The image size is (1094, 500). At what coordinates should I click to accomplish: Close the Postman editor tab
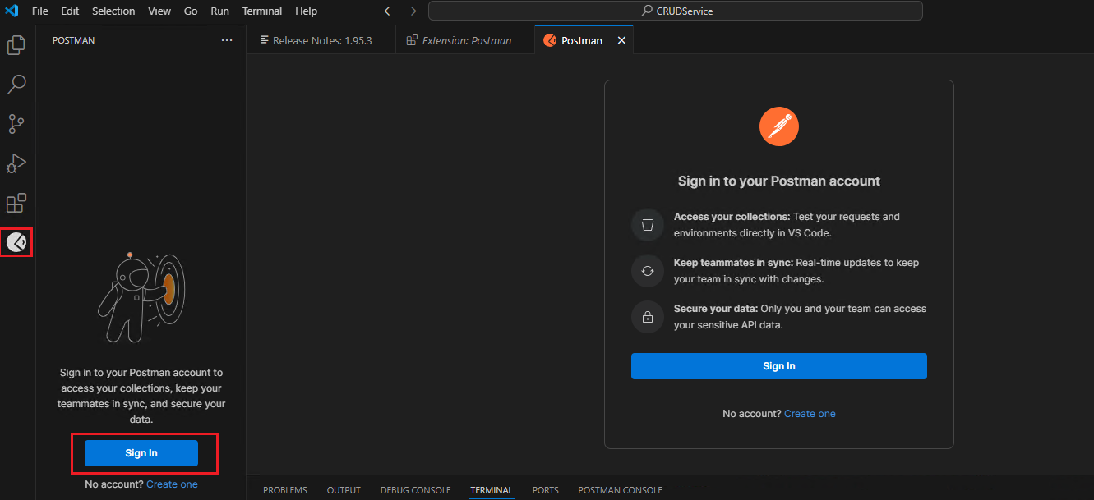click(621, 40)
